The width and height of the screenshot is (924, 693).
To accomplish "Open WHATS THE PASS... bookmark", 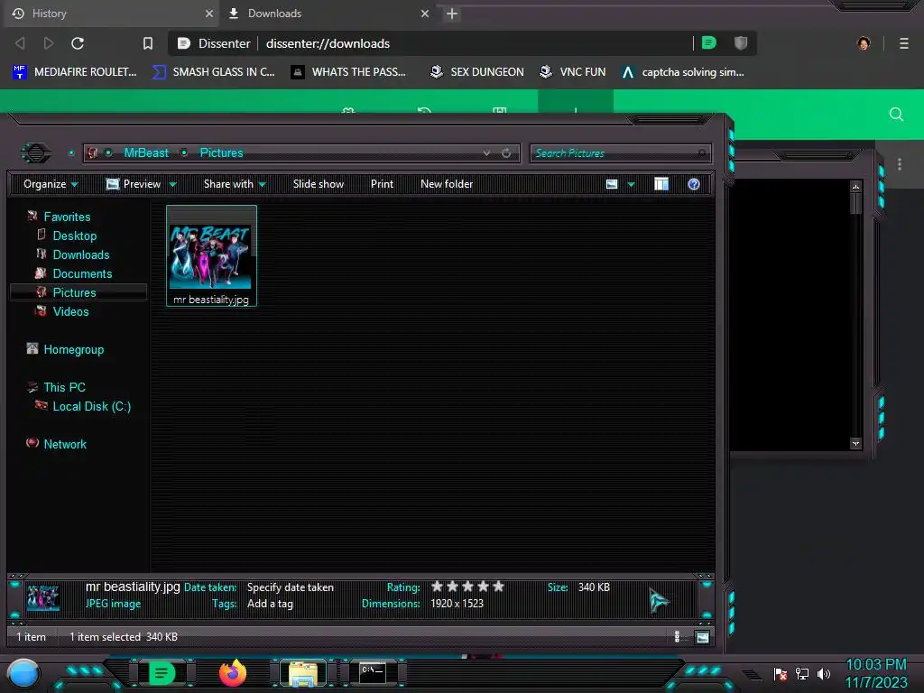I will [349, 72].
